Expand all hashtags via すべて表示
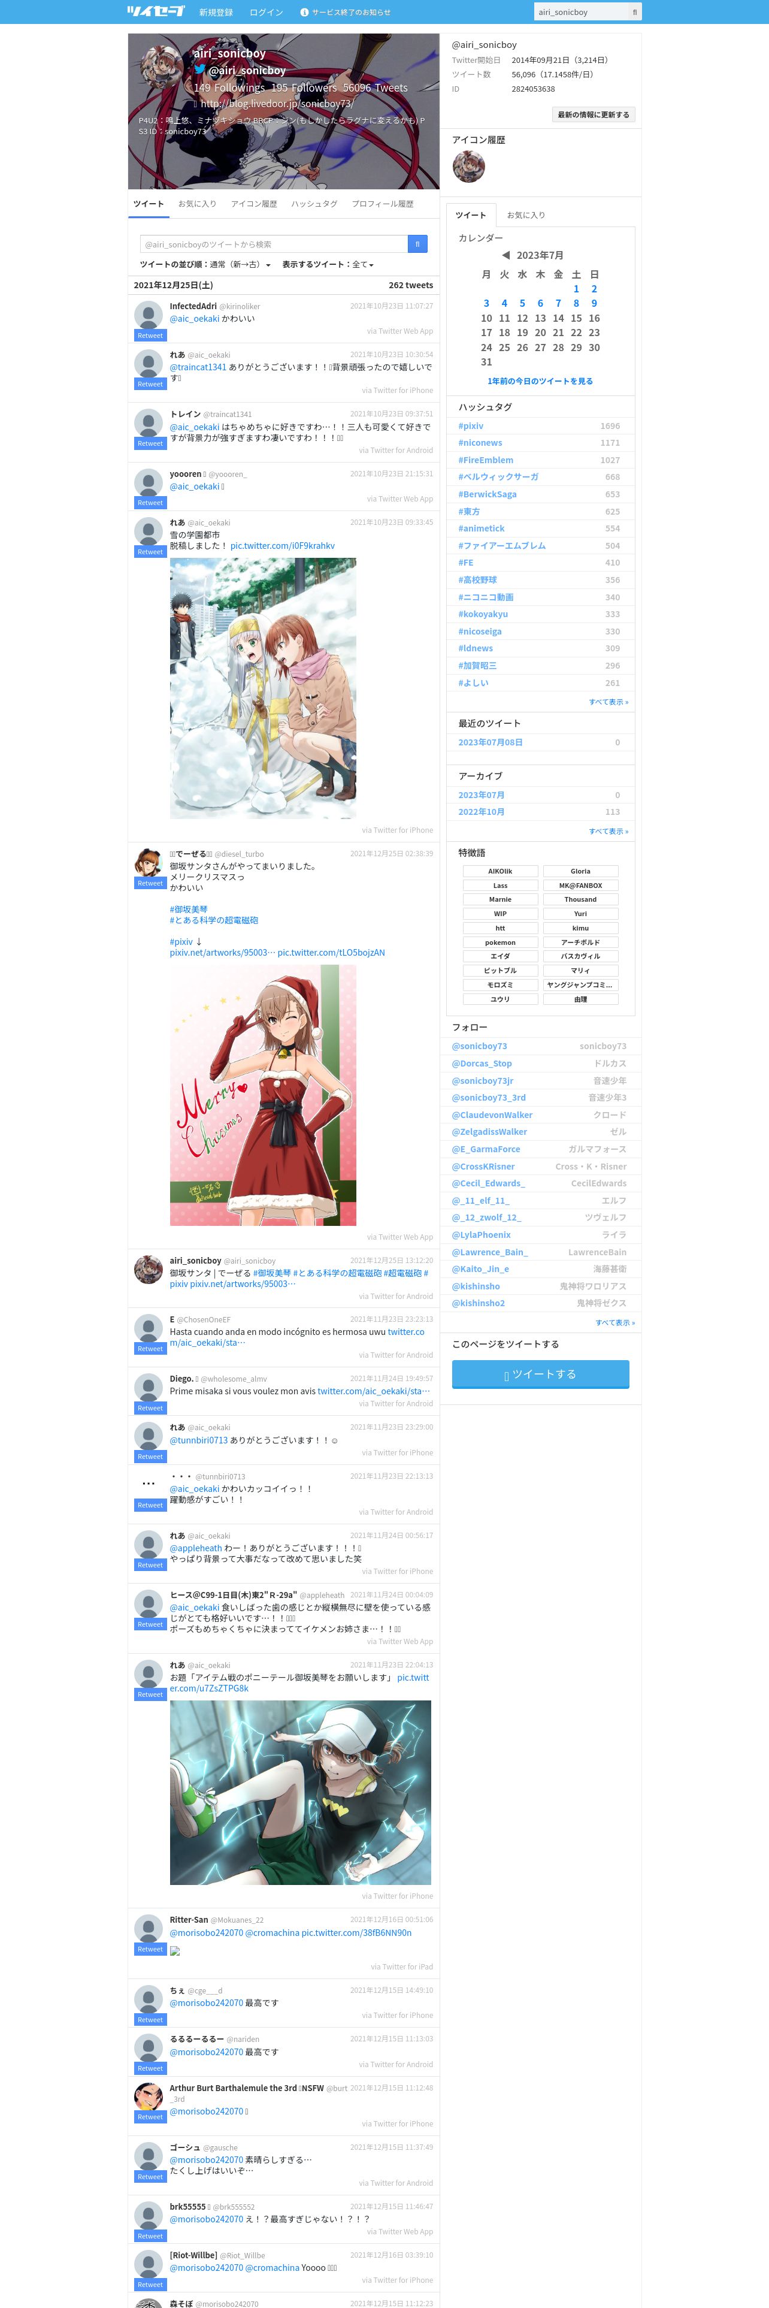769x2308 pixels. 608,702
